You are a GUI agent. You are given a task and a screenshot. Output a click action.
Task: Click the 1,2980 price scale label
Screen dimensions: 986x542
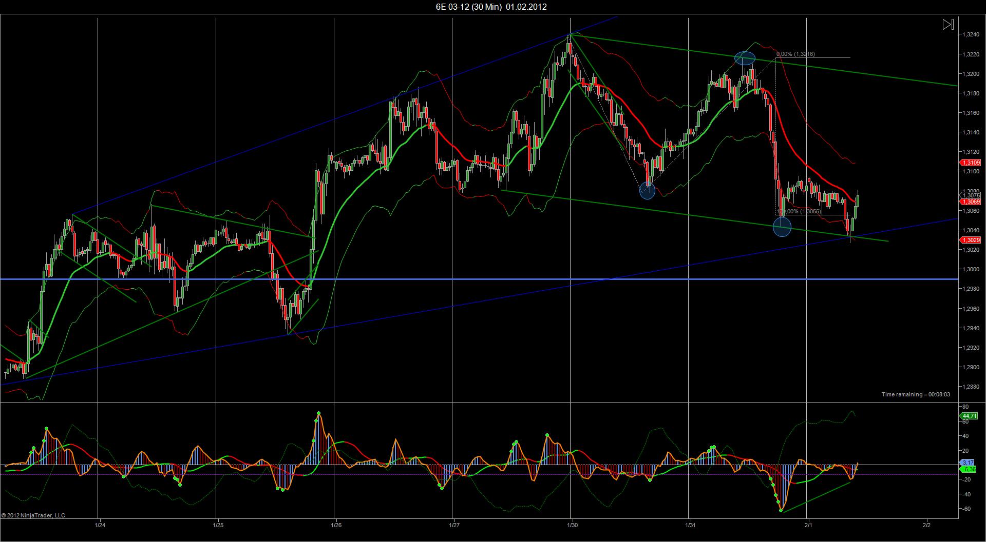click(972, 289)
